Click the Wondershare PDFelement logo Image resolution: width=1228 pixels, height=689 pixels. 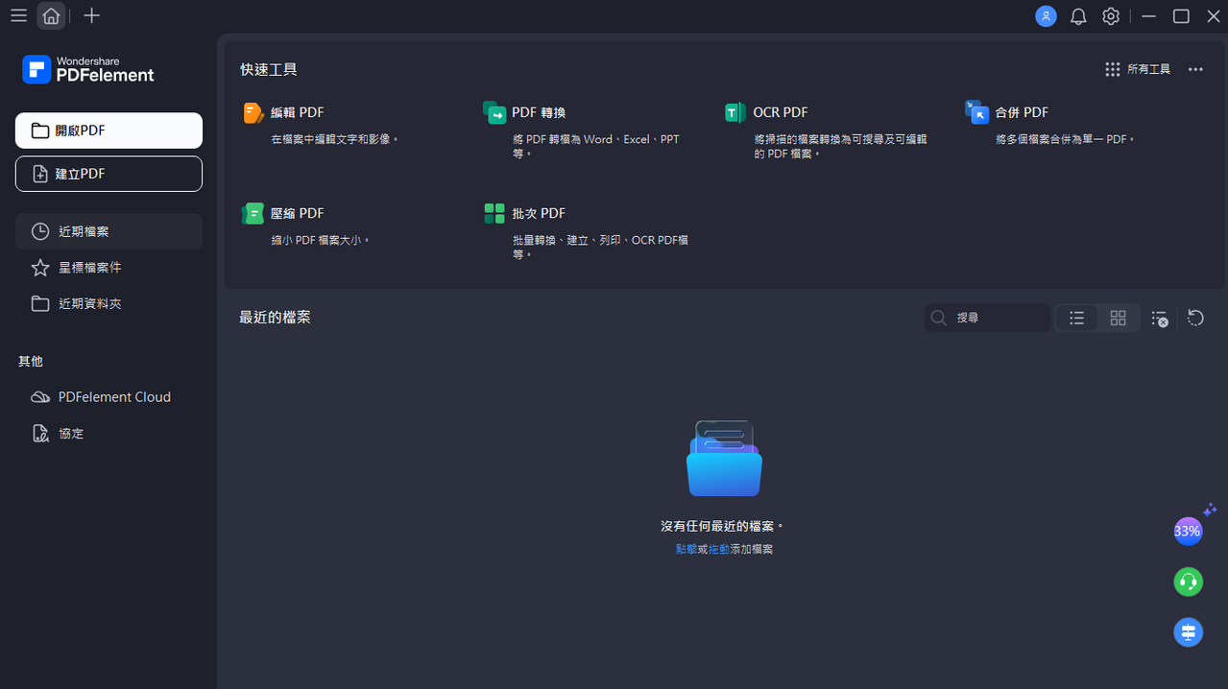(88, 69)
